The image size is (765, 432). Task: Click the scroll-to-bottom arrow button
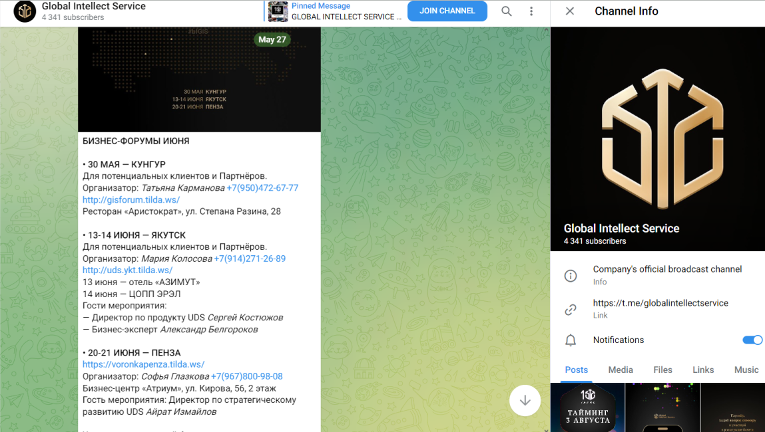tap(525, 400)
